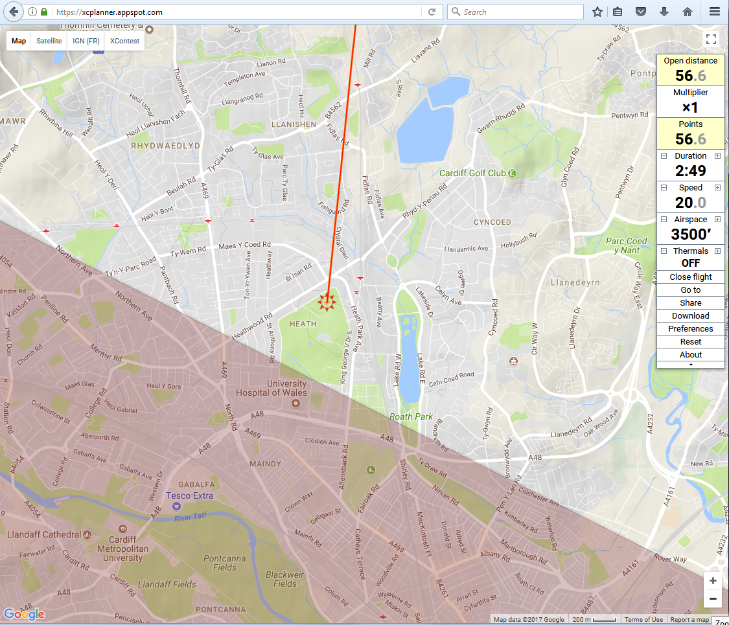Bookmark this page with the star
Screen dimensions: 729x625
point(597,12)
